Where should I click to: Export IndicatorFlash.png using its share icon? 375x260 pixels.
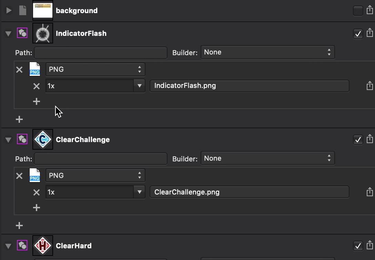coord(370,86)
